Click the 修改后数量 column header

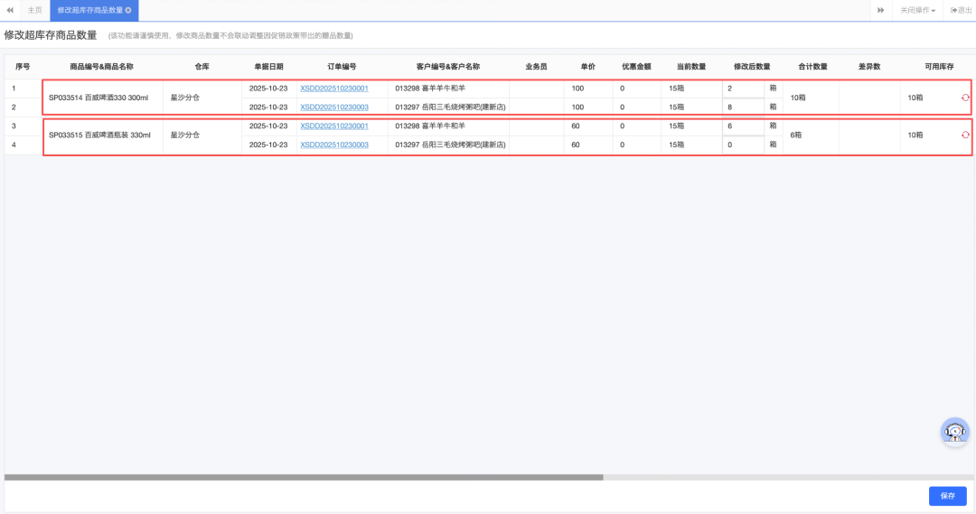point(752,67)
